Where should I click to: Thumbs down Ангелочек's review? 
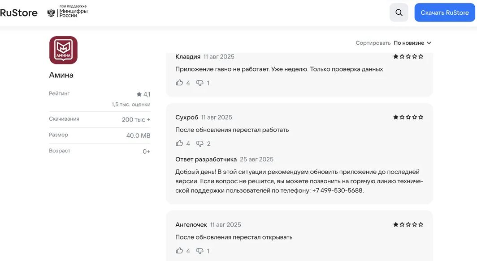click(x=200, y=251)
